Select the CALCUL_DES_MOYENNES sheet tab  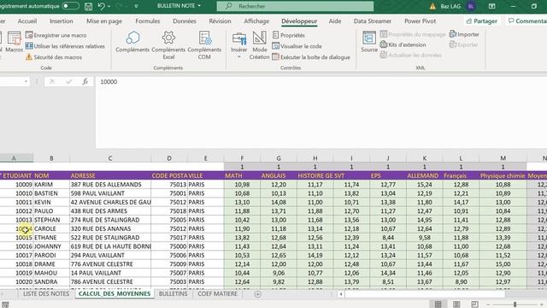(115, 294)
